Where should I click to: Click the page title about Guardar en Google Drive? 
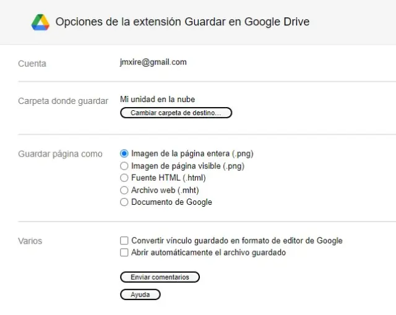[183, 22]
